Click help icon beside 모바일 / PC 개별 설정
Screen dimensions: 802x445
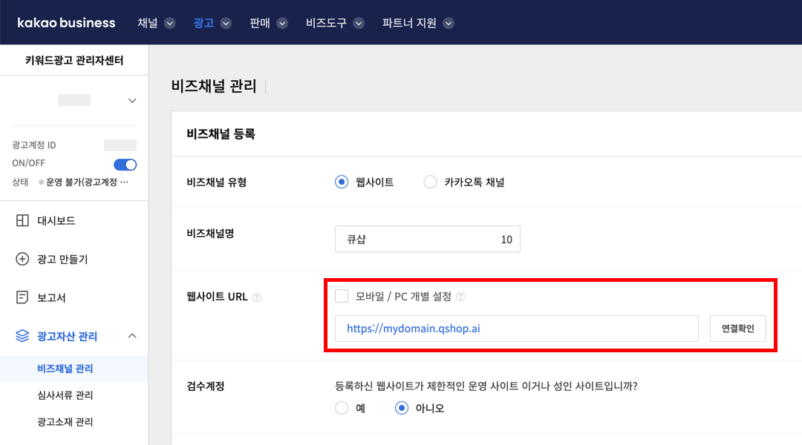pos(460,297)
